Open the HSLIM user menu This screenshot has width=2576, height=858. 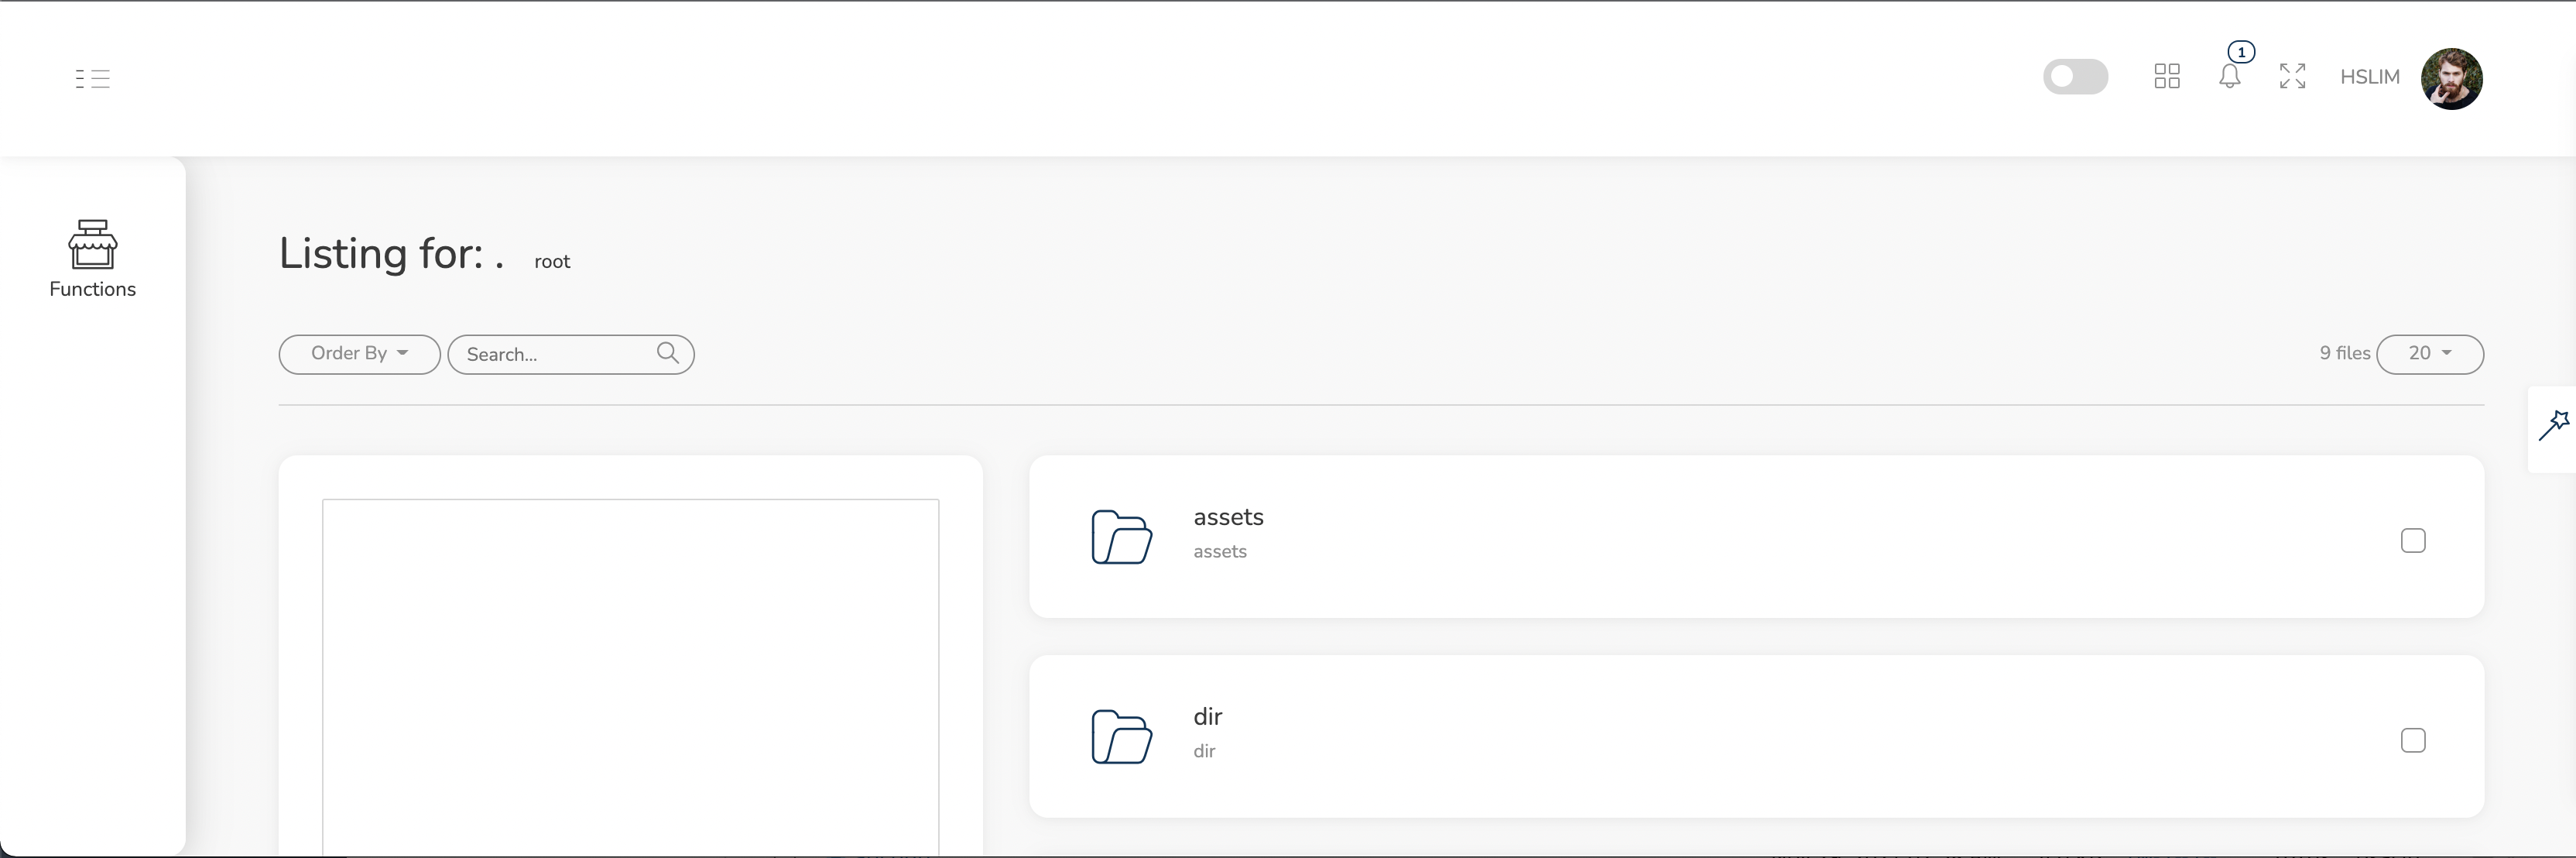2369,77
